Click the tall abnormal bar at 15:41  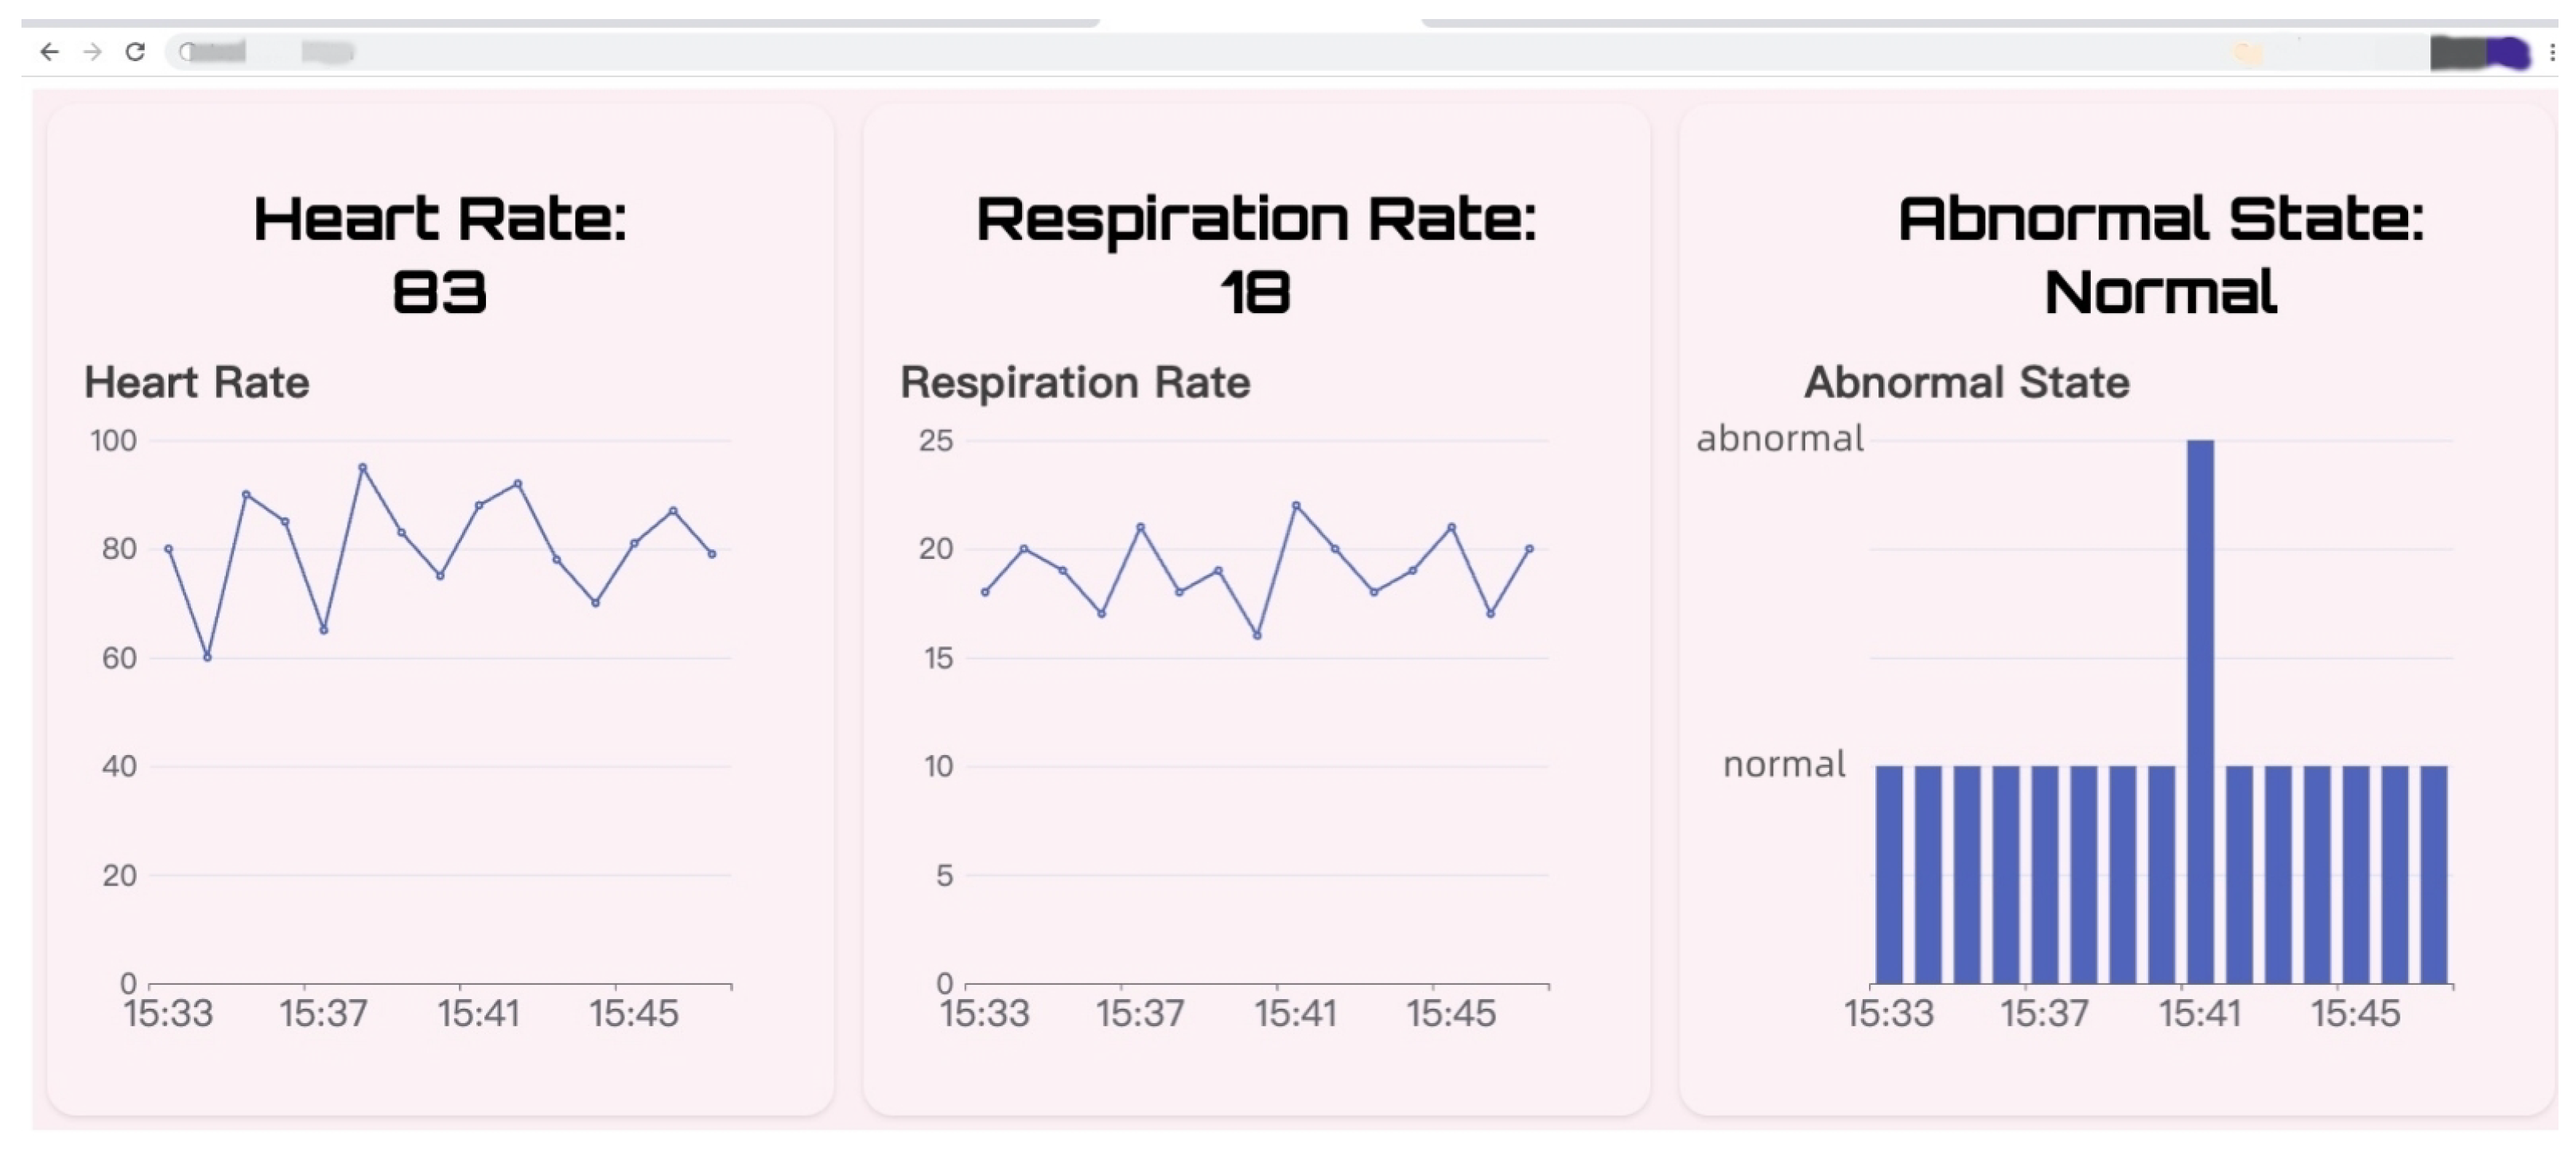[x=2199, y=700]
